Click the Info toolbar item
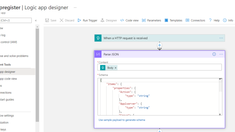Screen dimensions: 235x132 point(228,20)
